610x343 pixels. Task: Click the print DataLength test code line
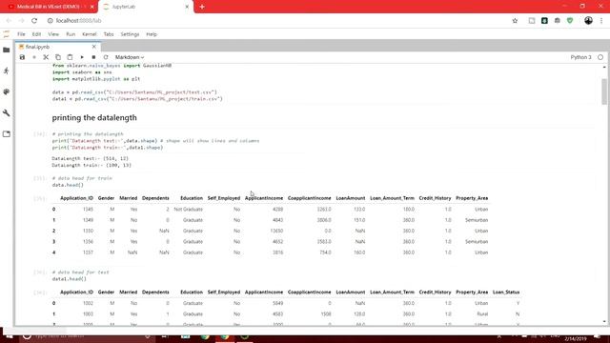pos(155,141)
